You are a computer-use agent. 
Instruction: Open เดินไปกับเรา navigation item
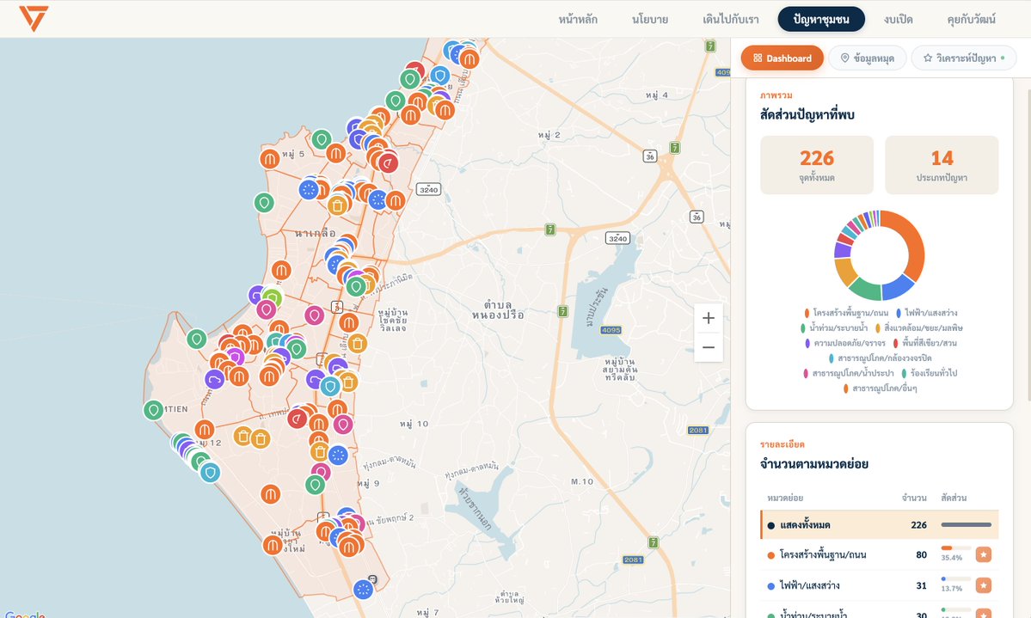coord(731,19)
